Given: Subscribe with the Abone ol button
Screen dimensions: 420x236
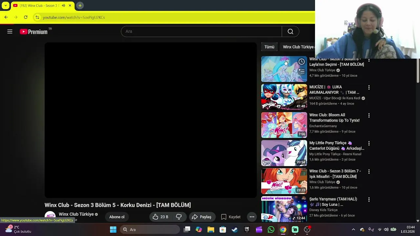Looking at the screenshot, I should click(x=117, y=217).
